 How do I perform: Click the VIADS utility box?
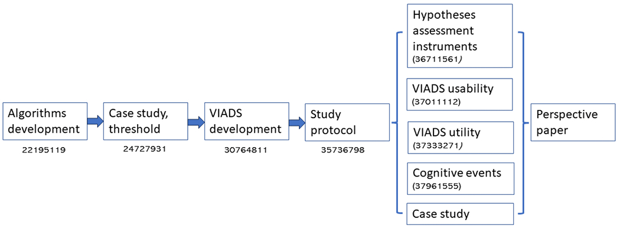[x=461, y=138]
